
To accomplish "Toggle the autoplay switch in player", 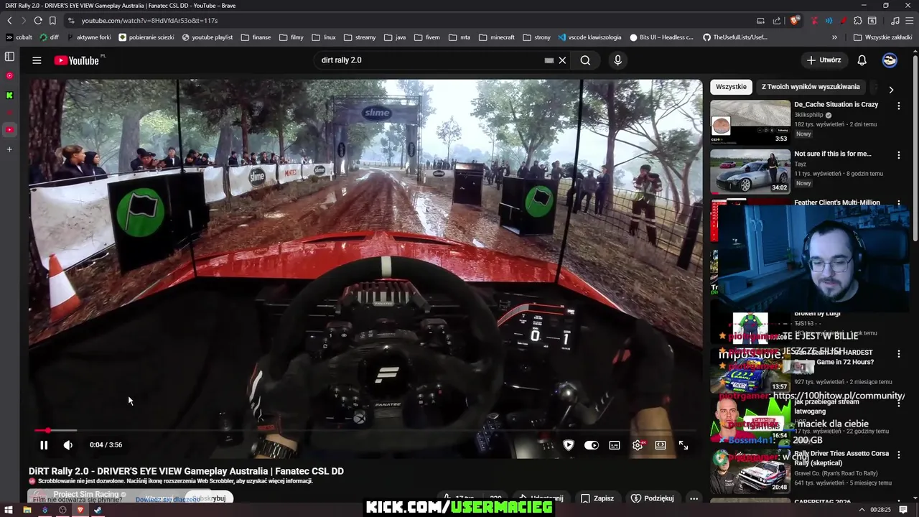I will [592, 445].
